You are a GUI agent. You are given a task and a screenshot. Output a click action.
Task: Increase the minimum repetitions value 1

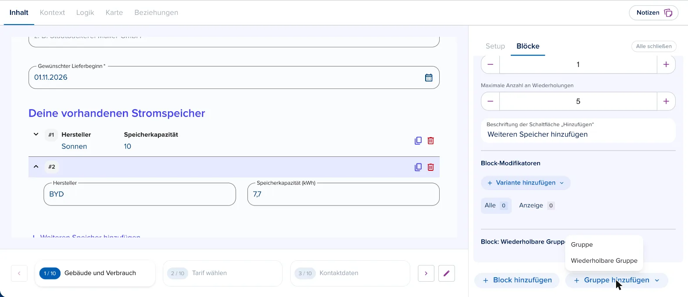coord(666,64)
